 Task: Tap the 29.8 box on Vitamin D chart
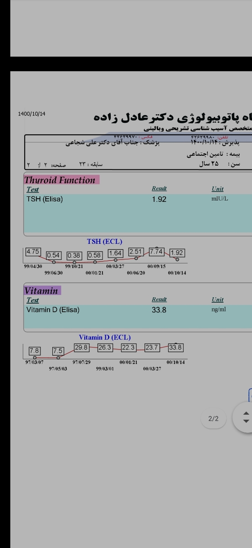pos(81,348)
